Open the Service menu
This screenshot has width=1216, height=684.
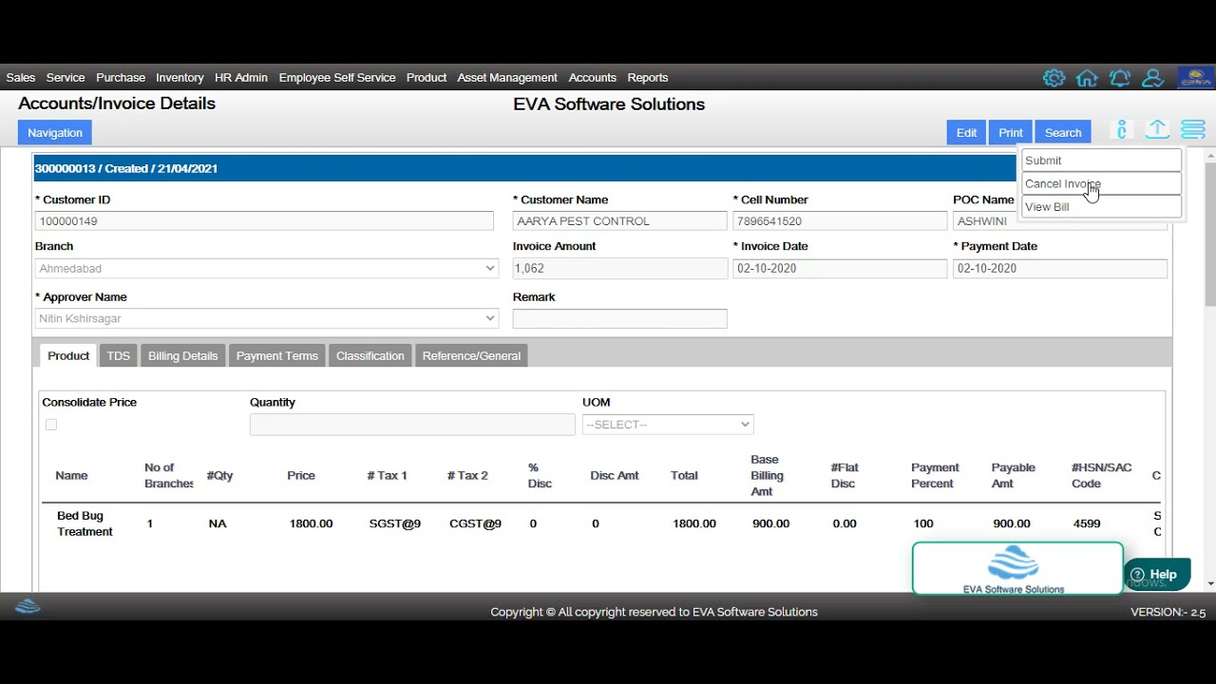pyautogui.click(x=66, y=78)
